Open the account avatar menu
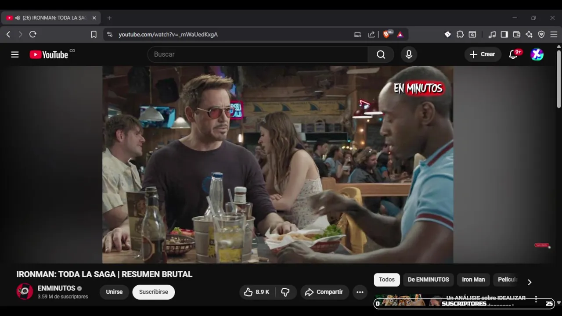This screenshot has height=316, width=562. (x=537, y=54)
